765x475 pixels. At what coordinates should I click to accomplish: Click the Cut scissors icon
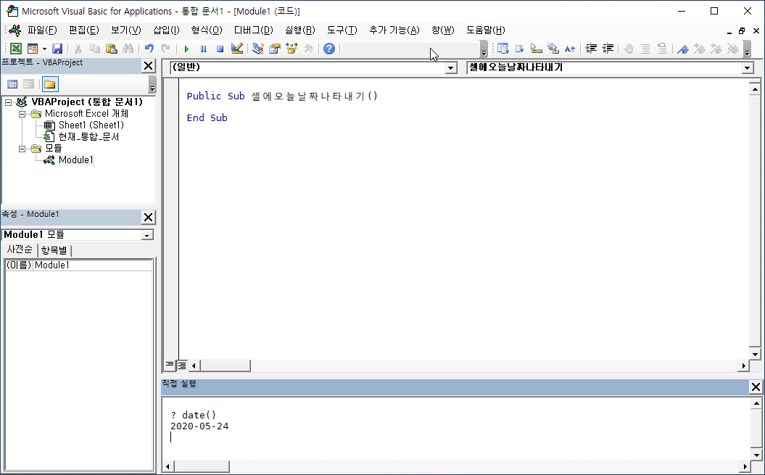click(78, 49)
